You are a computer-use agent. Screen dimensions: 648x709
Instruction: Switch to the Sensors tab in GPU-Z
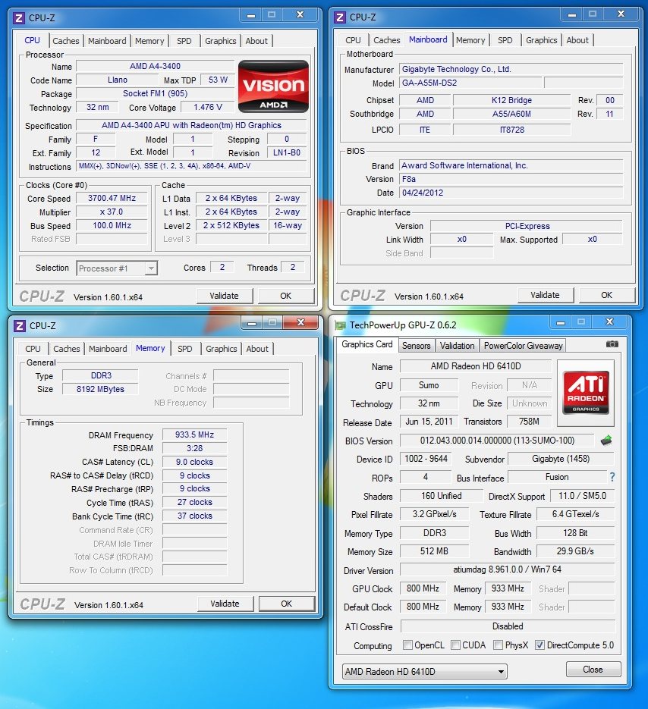(x=416, y=345)
